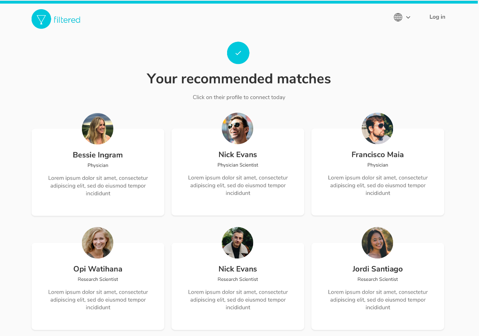Click the Francisco Maia name heading
This screenshot has height=336, width=479.
click(x=377, y=155)
